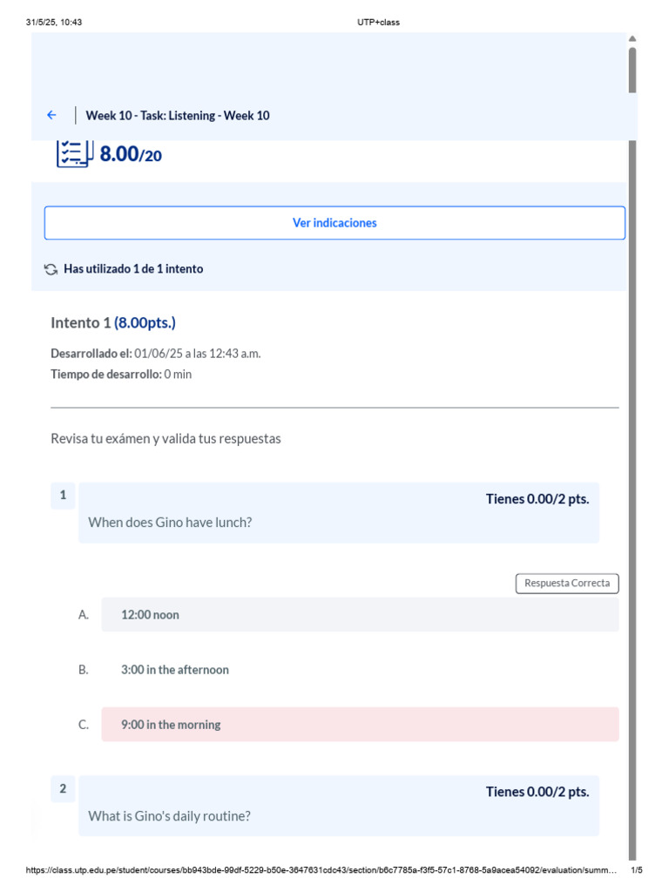Click the 8.00/20 score text

131,154
